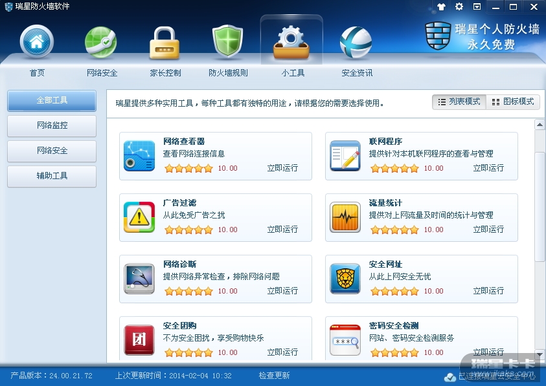Image resolution: width=546 pixels, height=386 pixels.
Task: Go to the 首页 tab label
Action: [x=37, y=73]
